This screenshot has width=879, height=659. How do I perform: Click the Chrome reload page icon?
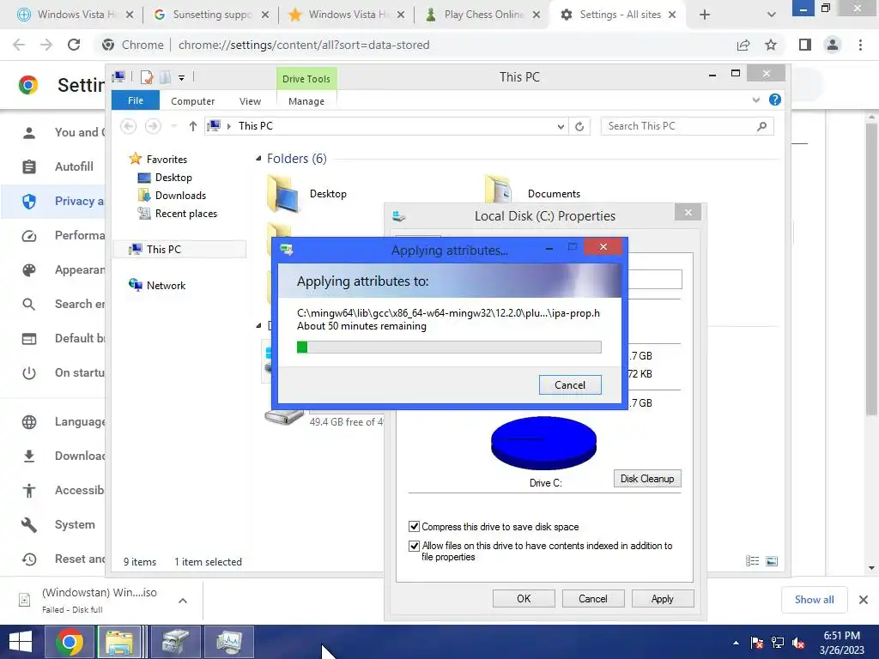pyautogui.click(x=74, y=45)
